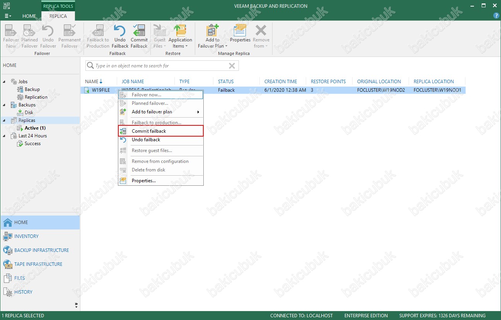Select Active (1) under Replicas
The height and width of the screenshot is (320, 501).
[35, 128]
